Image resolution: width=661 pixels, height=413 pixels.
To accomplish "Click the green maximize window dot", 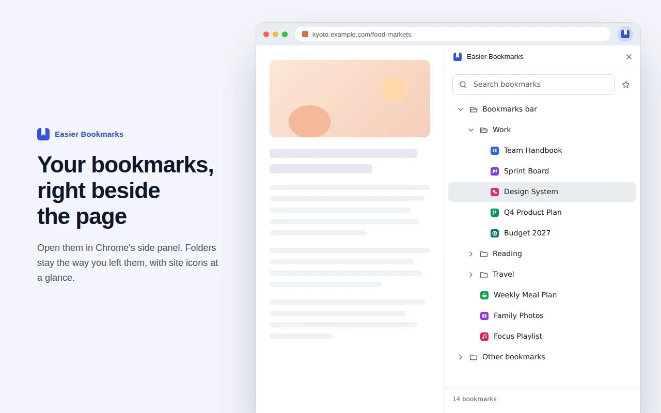I will (x=285, y=35).
